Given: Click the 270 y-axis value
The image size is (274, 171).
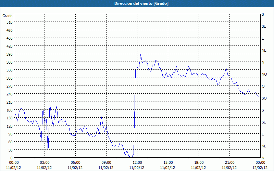Looking at the screenshot, I should point(10,86).
